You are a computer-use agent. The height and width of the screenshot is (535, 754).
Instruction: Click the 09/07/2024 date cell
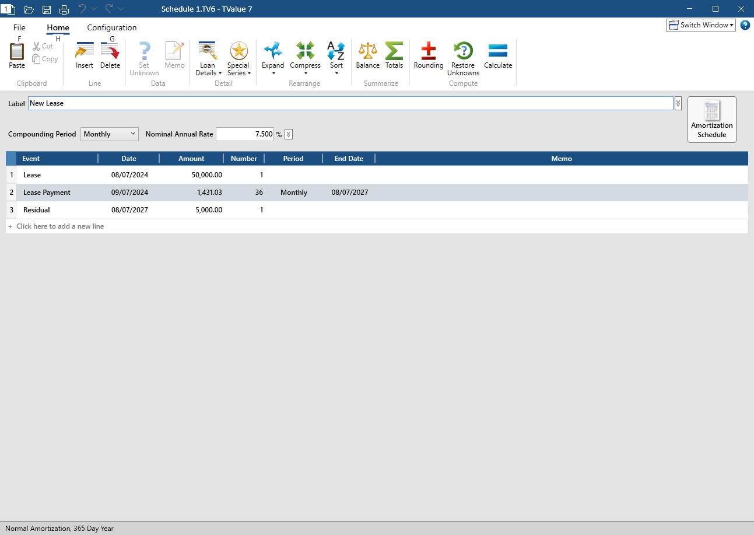(x=129, y=193)
